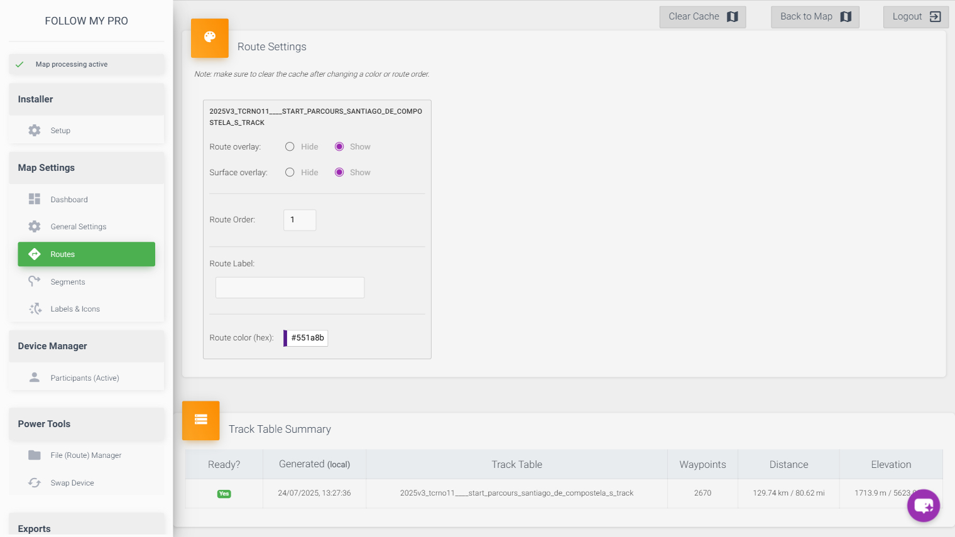Click the Back to Map button
Viewport: 955px width, 537px height.
click(815, 17)
